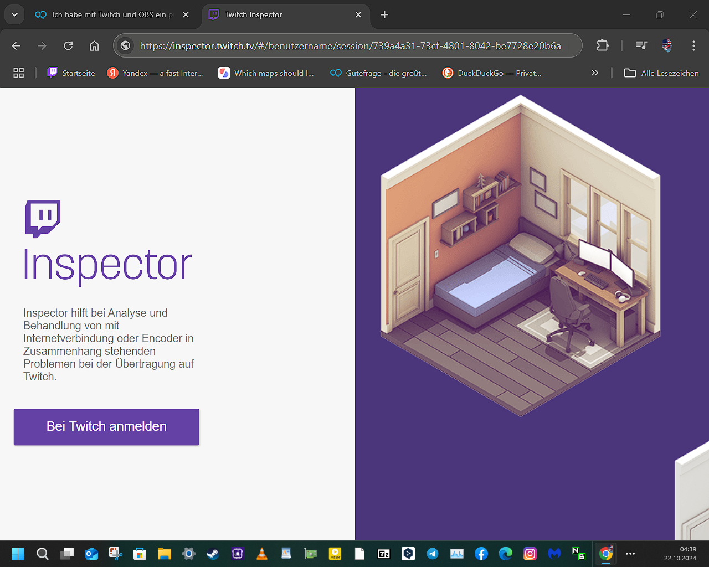
Task: Open the apps grid icon in bookmarks bar
Action: (x=18, y=73)
